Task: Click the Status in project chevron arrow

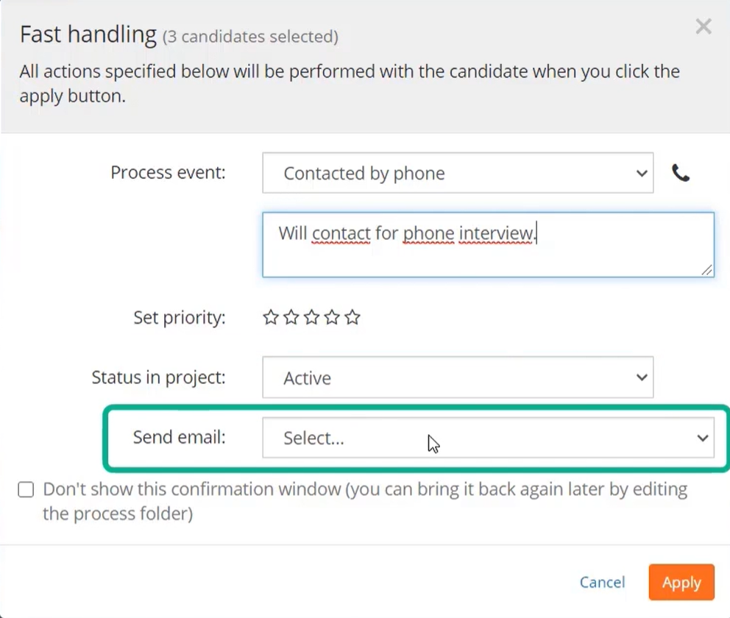Action: coord(642,377)
